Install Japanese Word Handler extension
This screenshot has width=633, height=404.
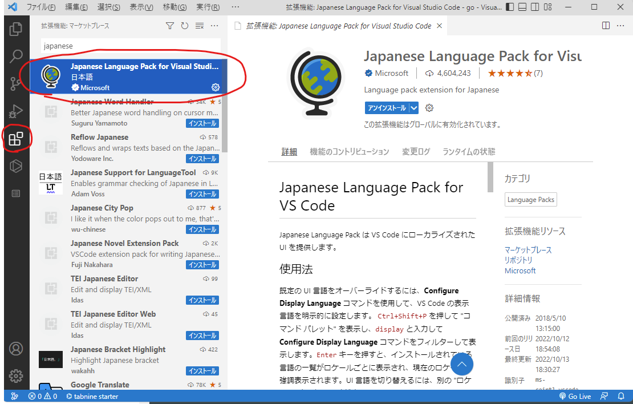pos(202,123)
